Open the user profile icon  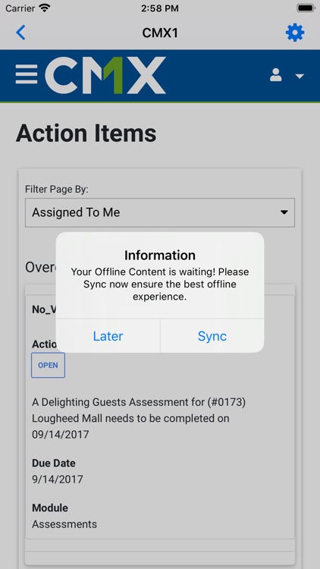click(276, 74)
